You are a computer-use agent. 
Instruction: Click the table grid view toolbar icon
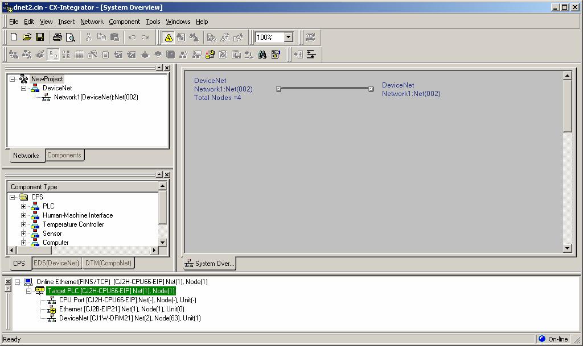pos(79,55)
